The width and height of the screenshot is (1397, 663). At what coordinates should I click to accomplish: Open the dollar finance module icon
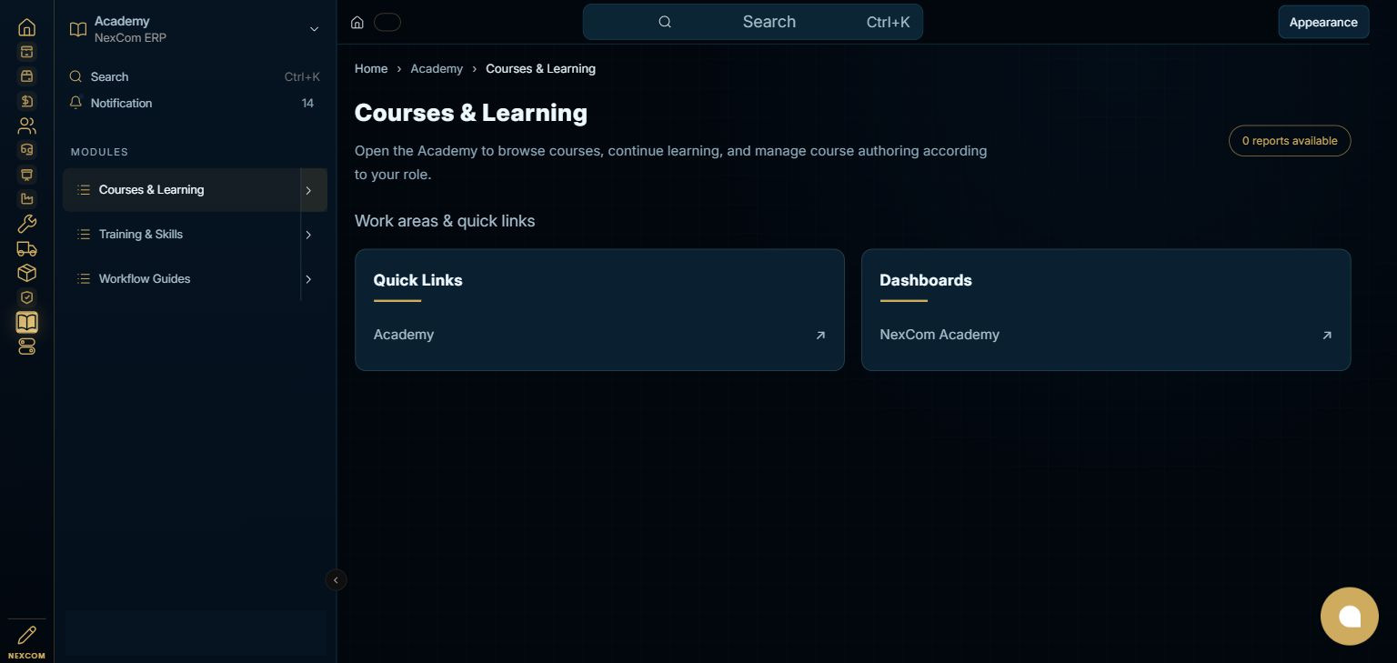pyautogui.click(x=26, y=101)
